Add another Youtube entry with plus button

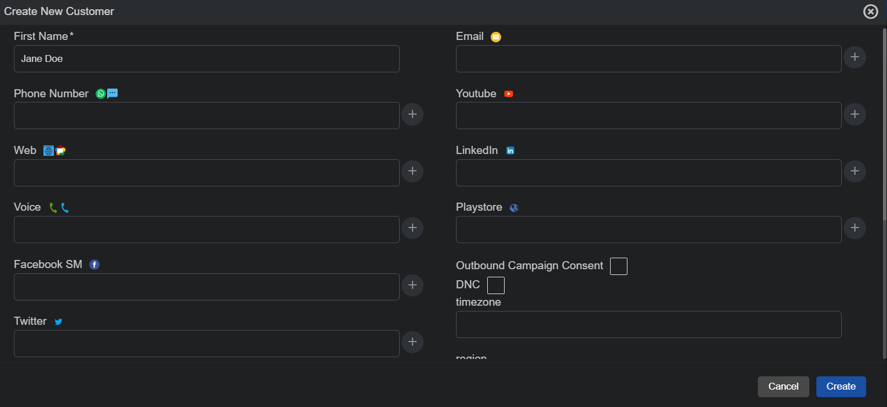tap(855, 115)
